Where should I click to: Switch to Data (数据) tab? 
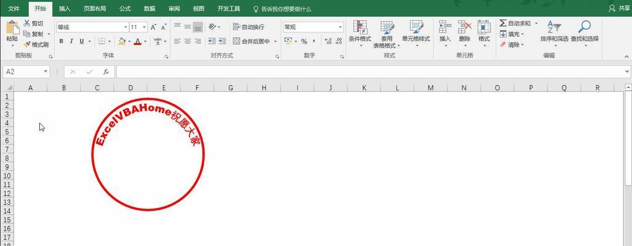[x=150, y=9]
